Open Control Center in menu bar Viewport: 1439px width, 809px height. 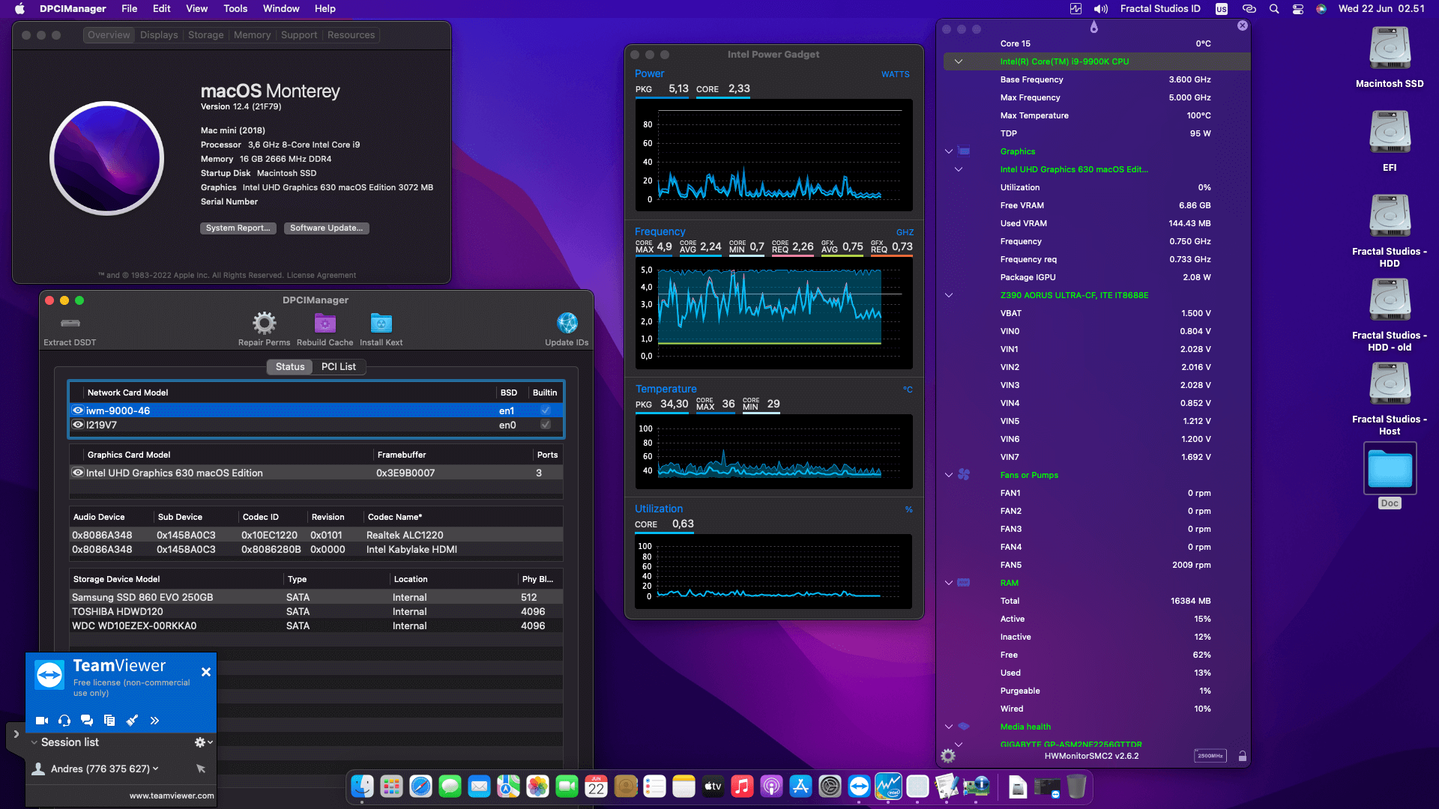pyautogui.click(x=1297, y=9)
